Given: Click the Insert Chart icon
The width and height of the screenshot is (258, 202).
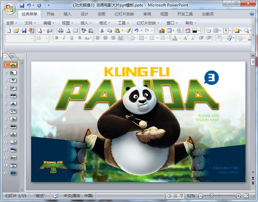Looking at the screenshot, I should 162,31.
